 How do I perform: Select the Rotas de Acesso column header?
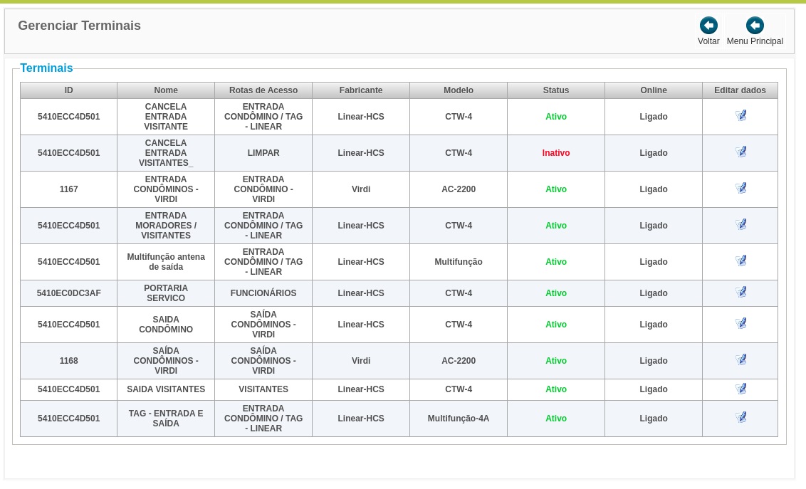263,90
